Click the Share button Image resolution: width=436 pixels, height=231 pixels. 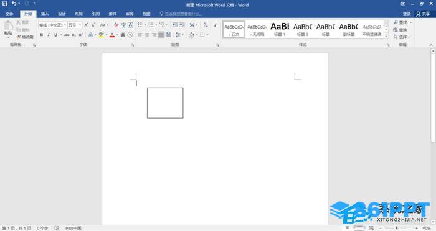pyautogui.click(x=423, y=14)
